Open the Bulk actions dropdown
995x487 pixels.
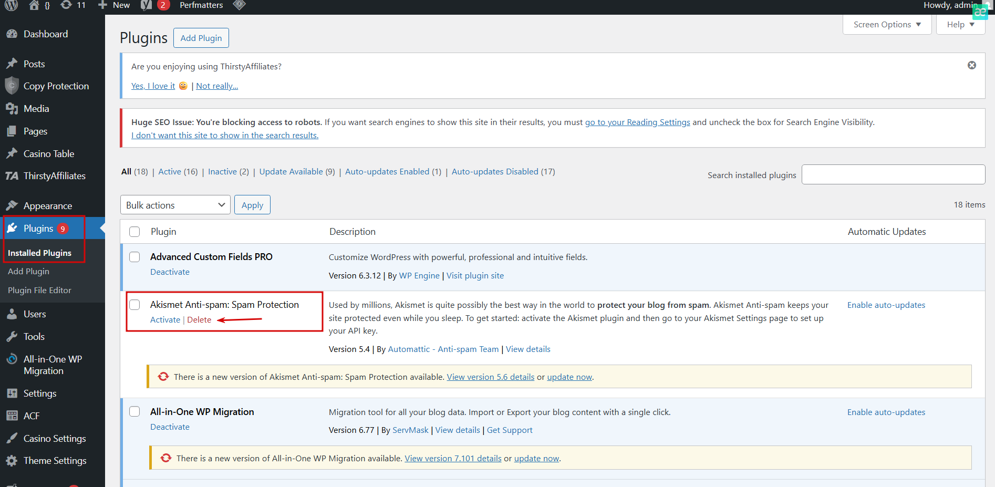tap(175, 205)
